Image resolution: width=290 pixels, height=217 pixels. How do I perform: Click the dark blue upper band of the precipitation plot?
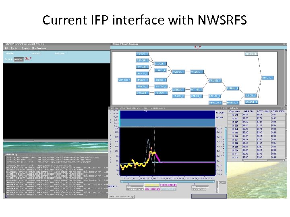tap(168, 115)
